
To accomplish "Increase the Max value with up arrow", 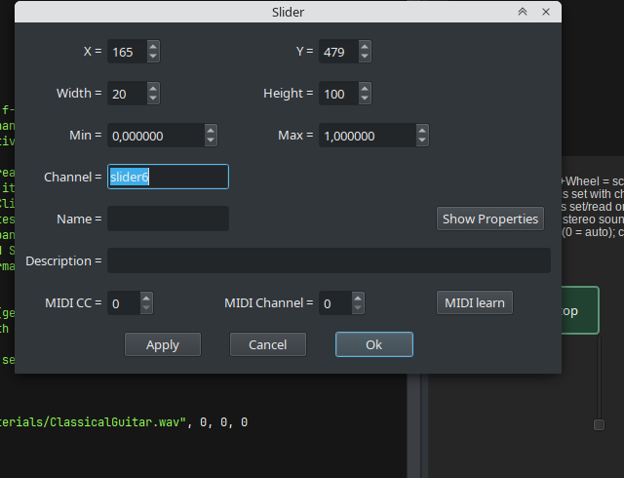I will coord(422,131).
